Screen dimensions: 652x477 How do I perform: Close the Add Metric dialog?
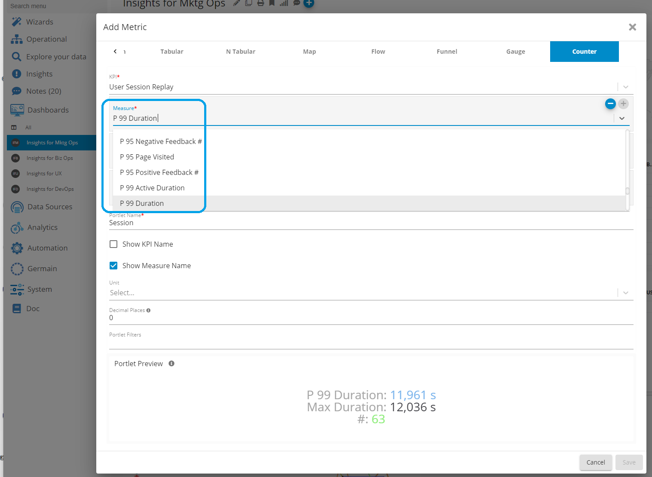point(632,27)
